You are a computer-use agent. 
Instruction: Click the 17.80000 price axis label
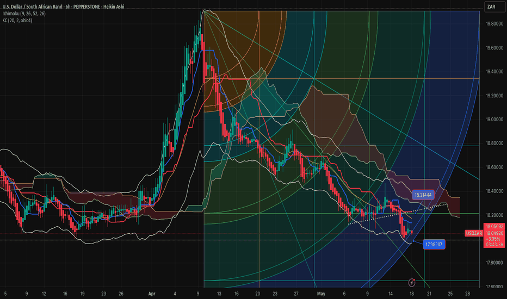click(494, 263)
